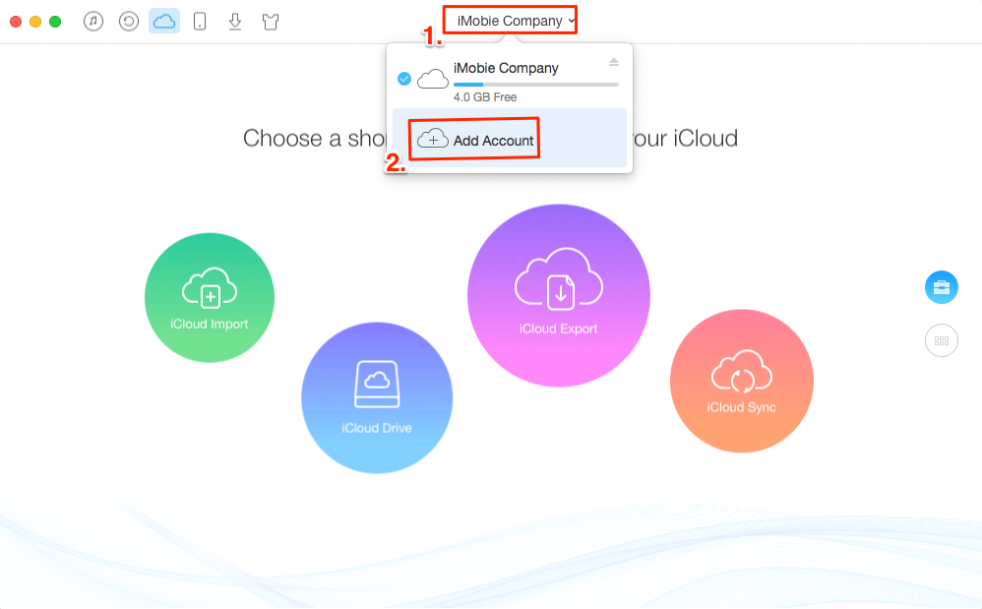This screenshot has height=609, width=982.
Task: Open the skin T-shirt icon
Action: click(271, 22)
